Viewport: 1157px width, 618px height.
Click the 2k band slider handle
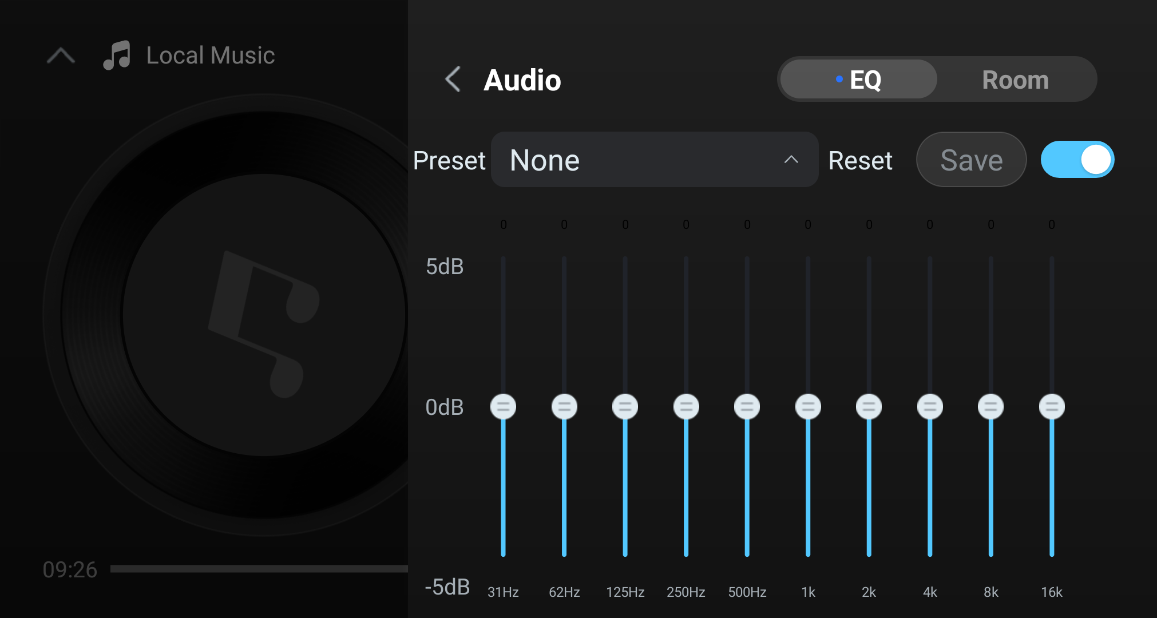[x=869, y=407]
